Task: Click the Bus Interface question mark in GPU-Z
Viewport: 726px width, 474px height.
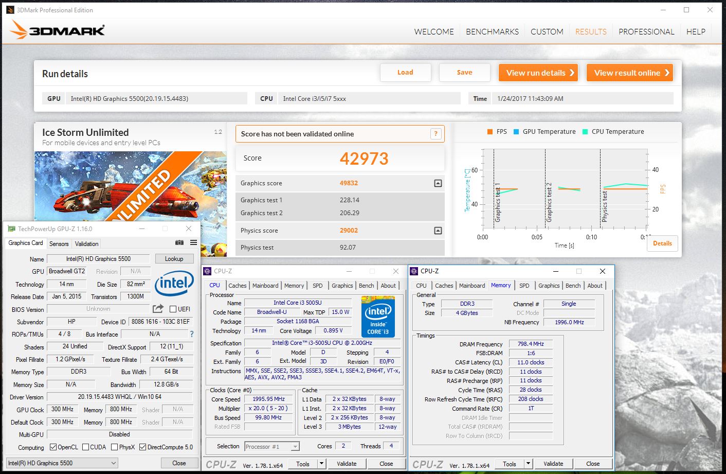Action: pos(192,334)
